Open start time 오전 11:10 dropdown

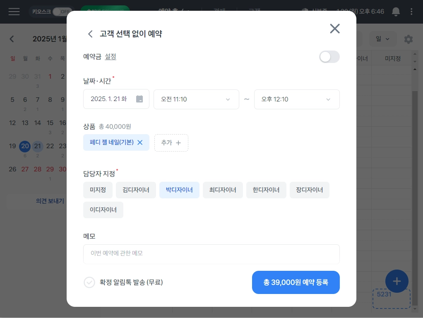tap(196, 99)
